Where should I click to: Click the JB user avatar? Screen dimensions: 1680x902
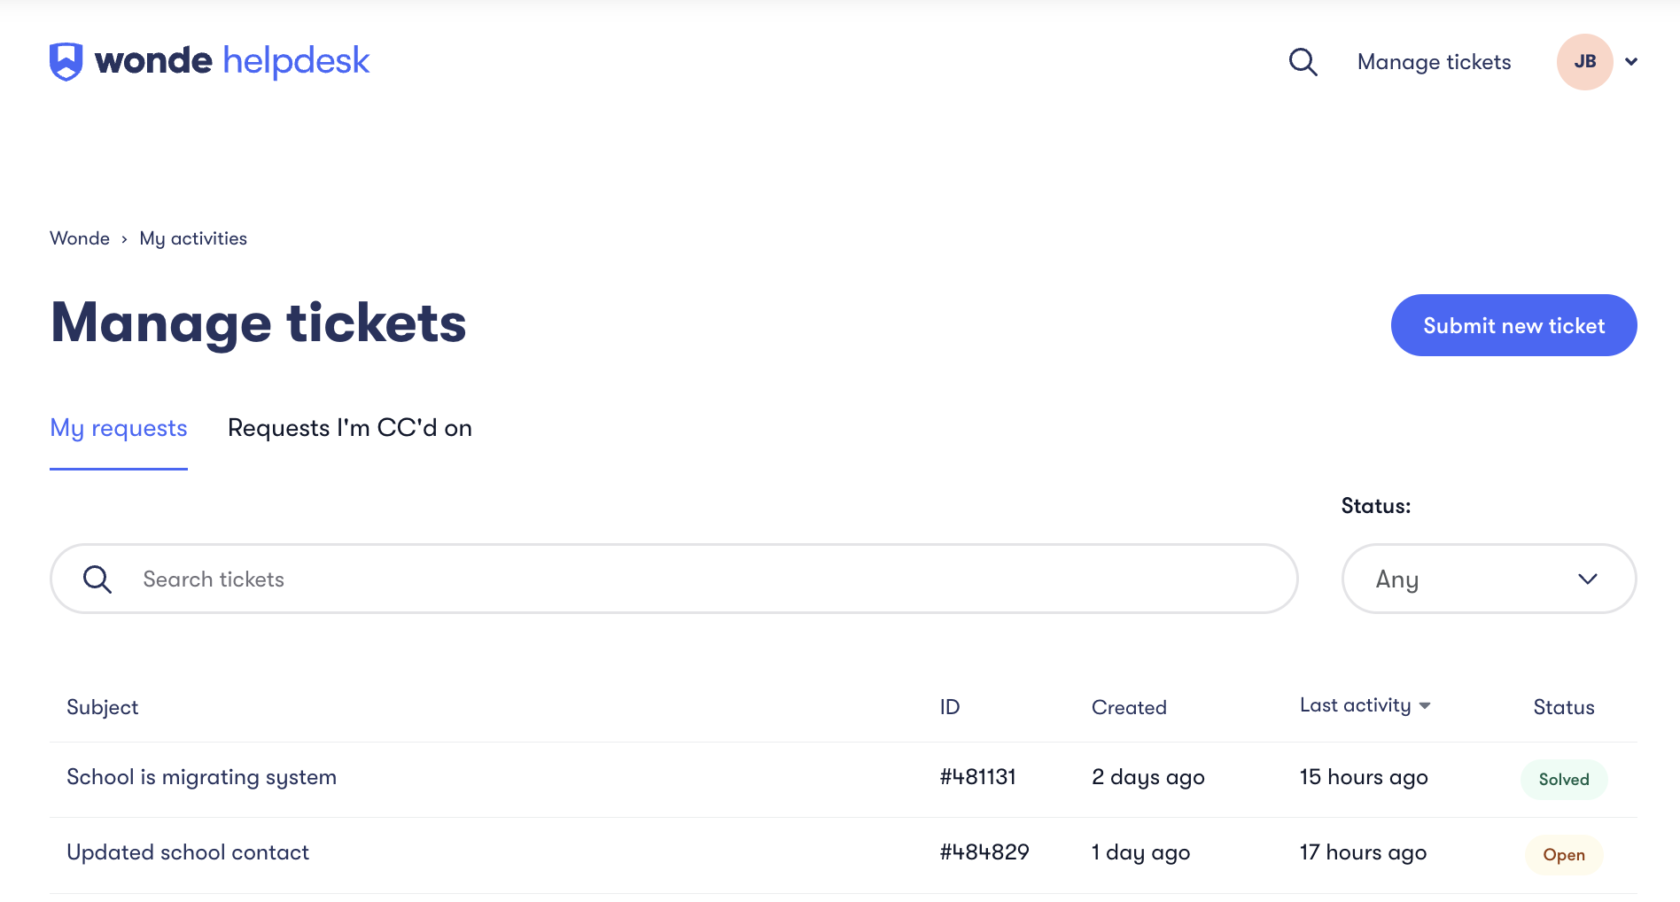(x=1584, y=62)
